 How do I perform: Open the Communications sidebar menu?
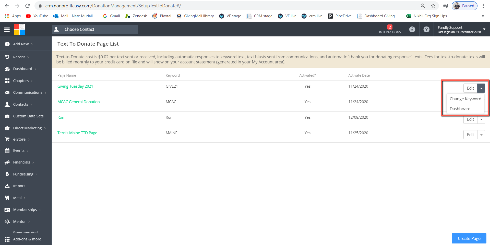click(30, 92)
